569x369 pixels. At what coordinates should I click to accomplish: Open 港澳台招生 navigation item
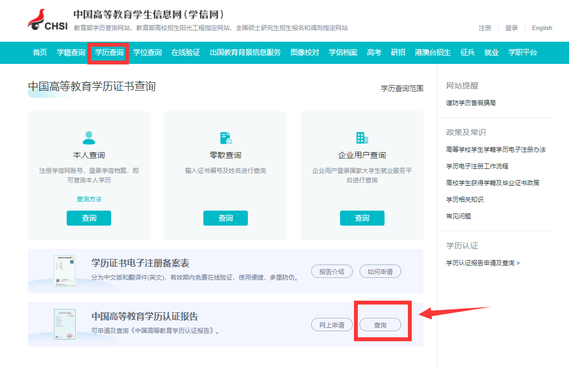433,53
